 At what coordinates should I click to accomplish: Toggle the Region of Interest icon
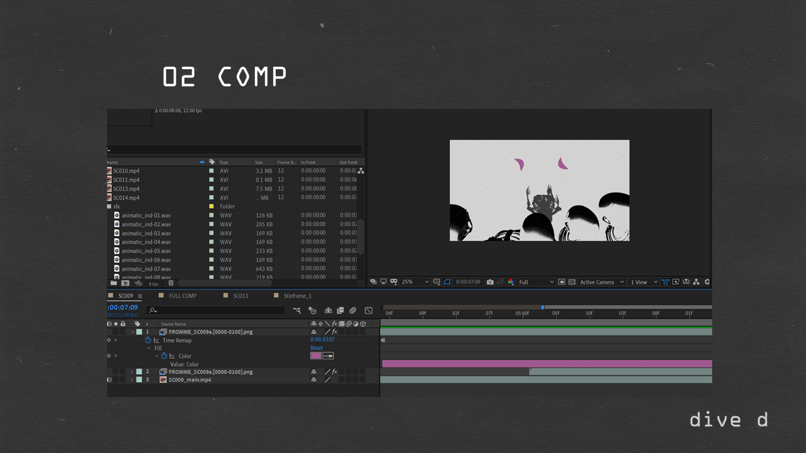[562, 282]
